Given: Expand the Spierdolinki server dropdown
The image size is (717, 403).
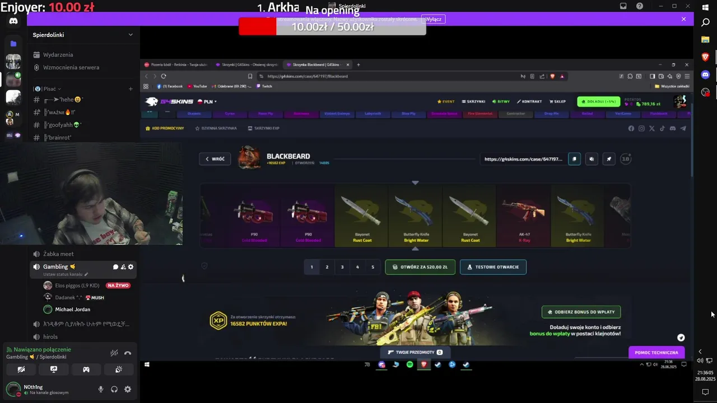Looking at the screenshot, I should pyautogui.click(x=131, y=35).
